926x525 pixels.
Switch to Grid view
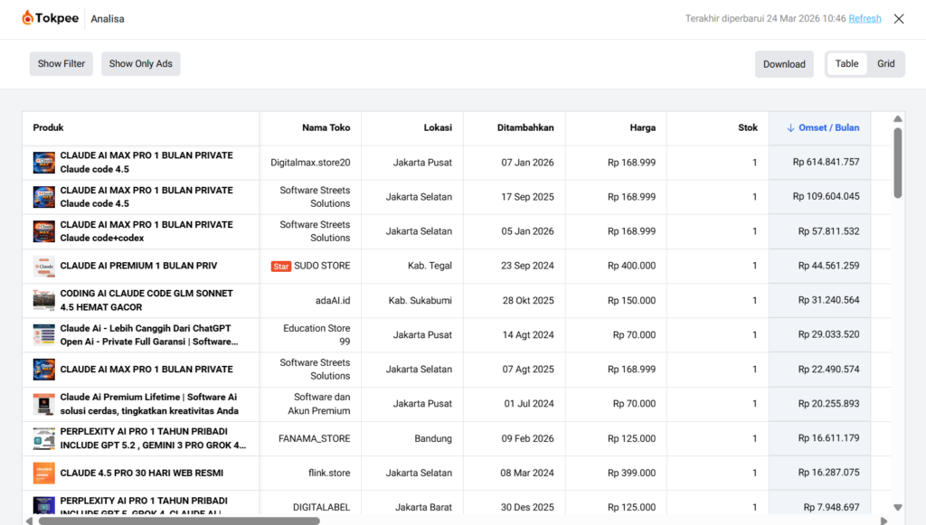point(885,64)
